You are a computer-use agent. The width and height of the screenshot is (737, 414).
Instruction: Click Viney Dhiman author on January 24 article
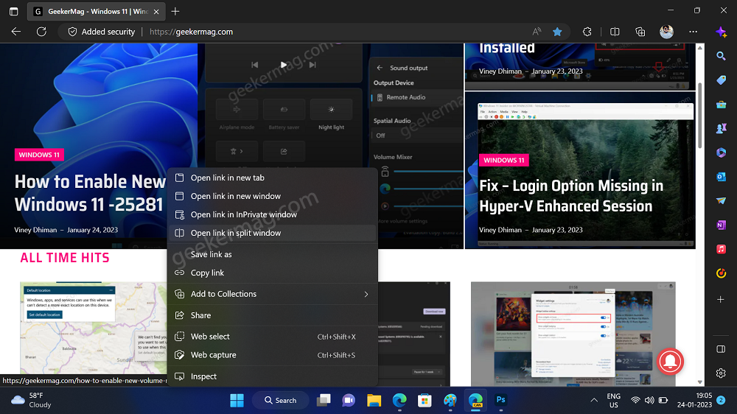(35, 230)
